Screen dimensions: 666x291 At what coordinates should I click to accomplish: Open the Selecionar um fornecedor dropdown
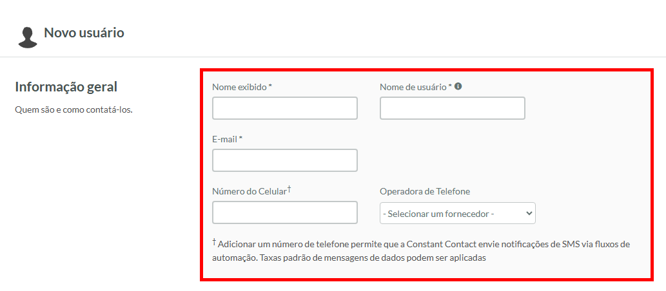[x=458, y=213]
